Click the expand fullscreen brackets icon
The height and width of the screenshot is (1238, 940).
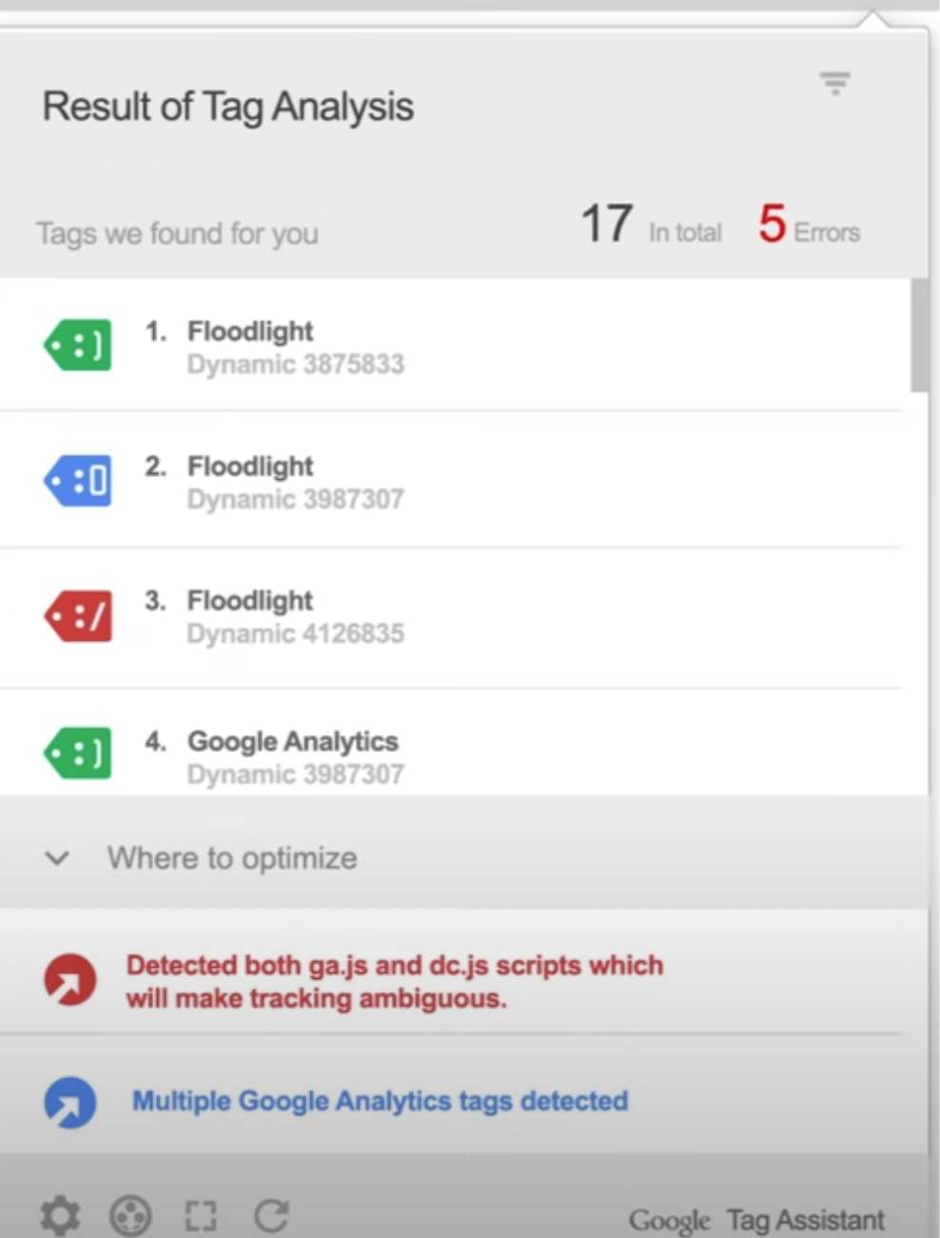[x=201, y=1216]
